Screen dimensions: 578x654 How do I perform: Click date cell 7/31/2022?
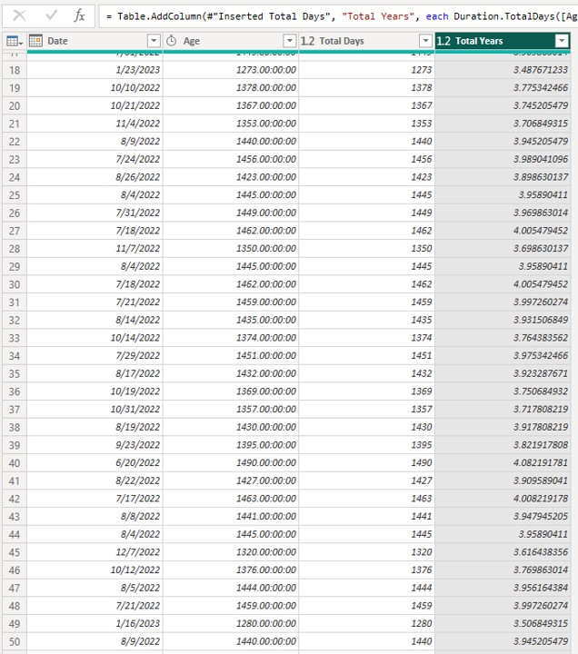(x=95, y=213)
